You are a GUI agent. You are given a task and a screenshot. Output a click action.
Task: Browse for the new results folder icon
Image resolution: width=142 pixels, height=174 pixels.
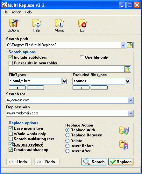pos(127,69)
